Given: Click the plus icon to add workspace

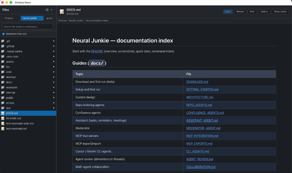Looking at the screenshot, I should pyautogui.click(x=52, y=10).
